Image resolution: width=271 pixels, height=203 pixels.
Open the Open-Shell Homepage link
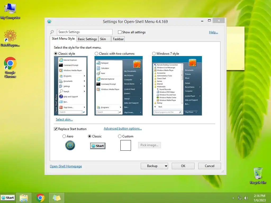(66, 166)
